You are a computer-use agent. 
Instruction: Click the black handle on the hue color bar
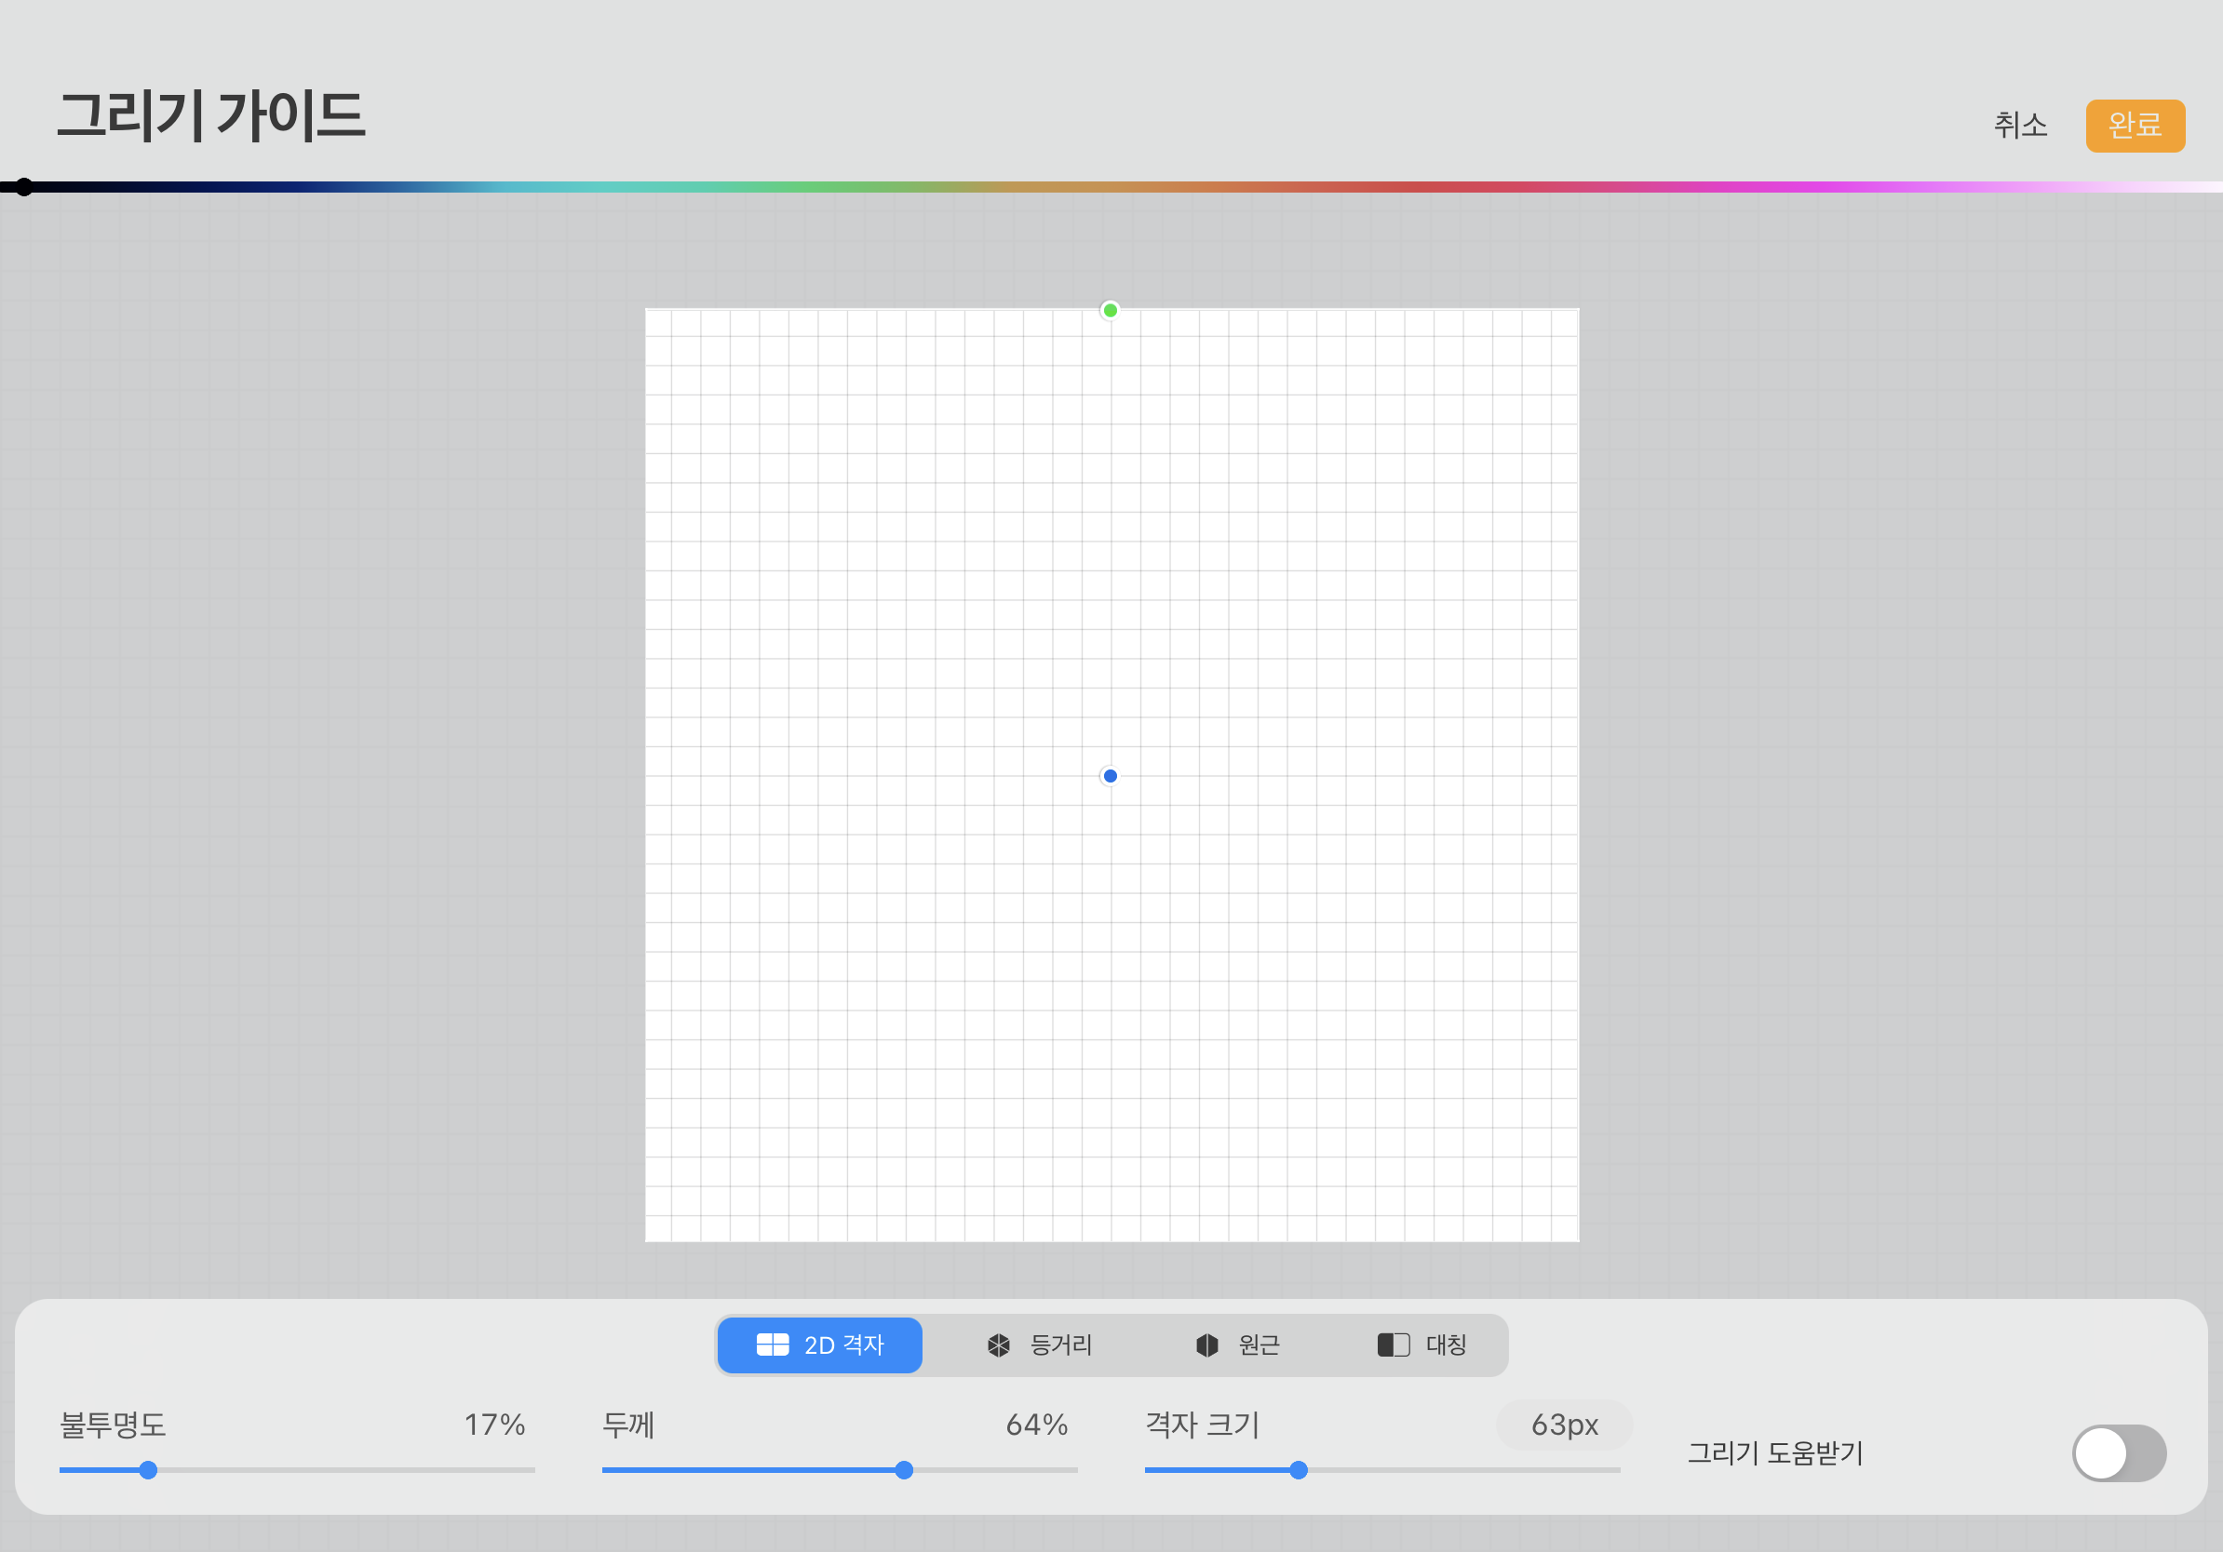(24, 187)
